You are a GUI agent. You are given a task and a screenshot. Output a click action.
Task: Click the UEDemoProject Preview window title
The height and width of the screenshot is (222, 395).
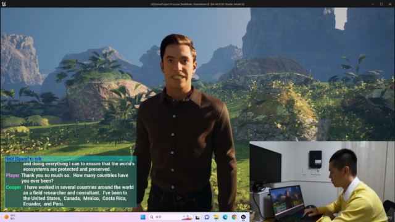[x=197, y=4]
